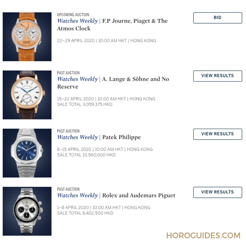Click the sale total 3,059,375 HKD text
This screenshot has height=246, width=246.
(x=85, y=104)
